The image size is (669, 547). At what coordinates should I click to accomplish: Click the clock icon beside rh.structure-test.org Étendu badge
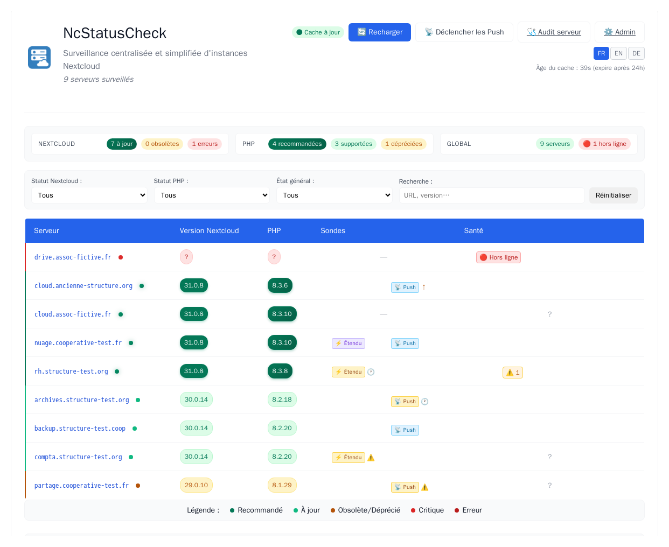point(371,372)
